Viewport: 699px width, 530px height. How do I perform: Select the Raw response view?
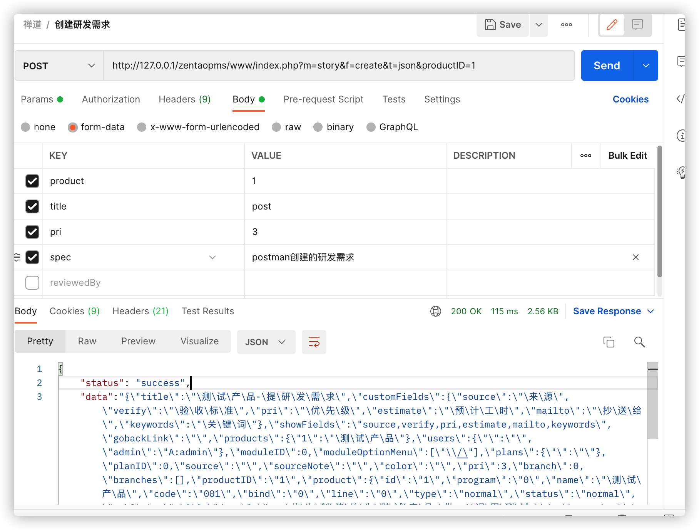tap(87, 341)
